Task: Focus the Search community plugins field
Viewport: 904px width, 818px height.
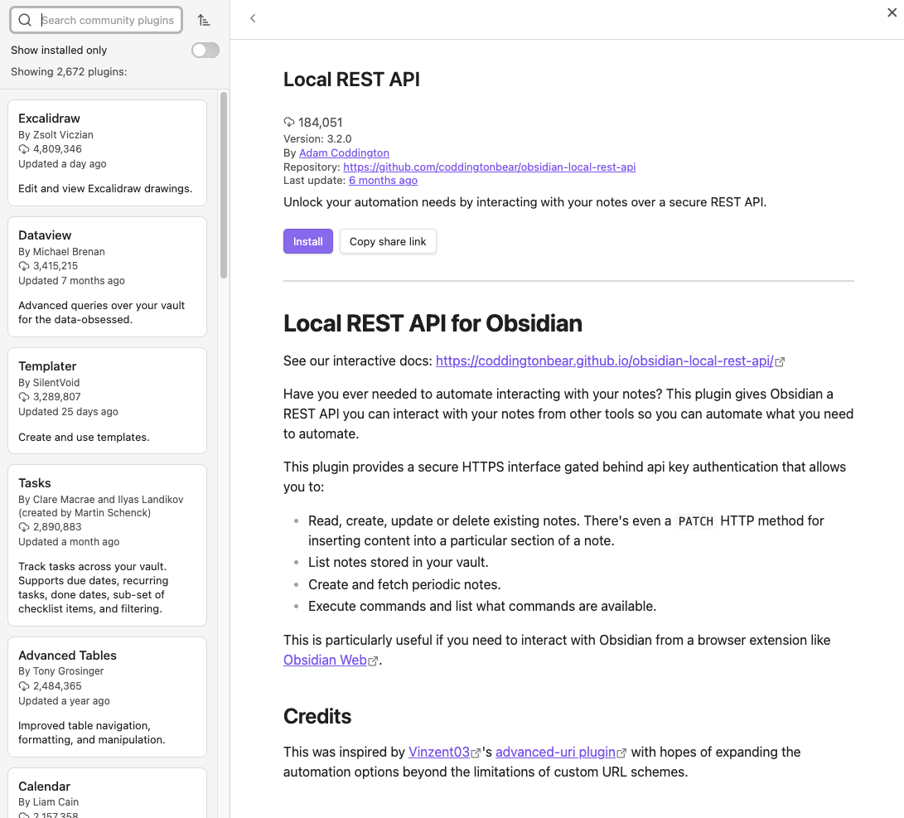Action: coord(108,20)
